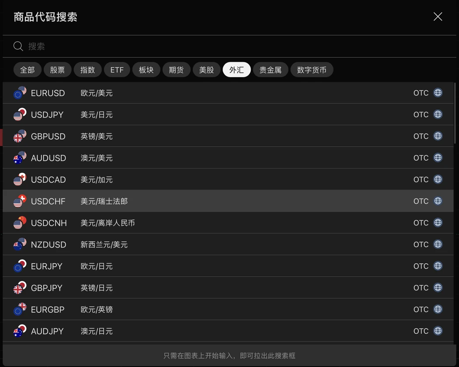Click the globe icon in AUDJPY row
Screen dimensions: 459x367
coord(438,331)
